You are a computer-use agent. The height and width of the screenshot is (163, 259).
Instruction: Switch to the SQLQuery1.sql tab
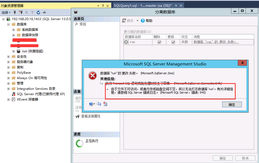143,6
